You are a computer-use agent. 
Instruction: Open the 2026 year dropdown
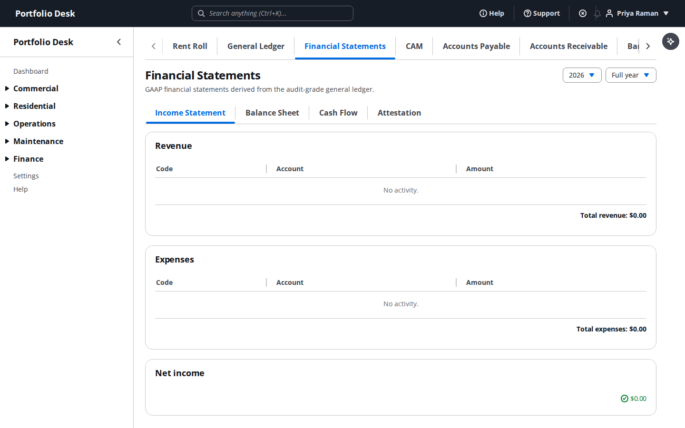pos(582,75)
